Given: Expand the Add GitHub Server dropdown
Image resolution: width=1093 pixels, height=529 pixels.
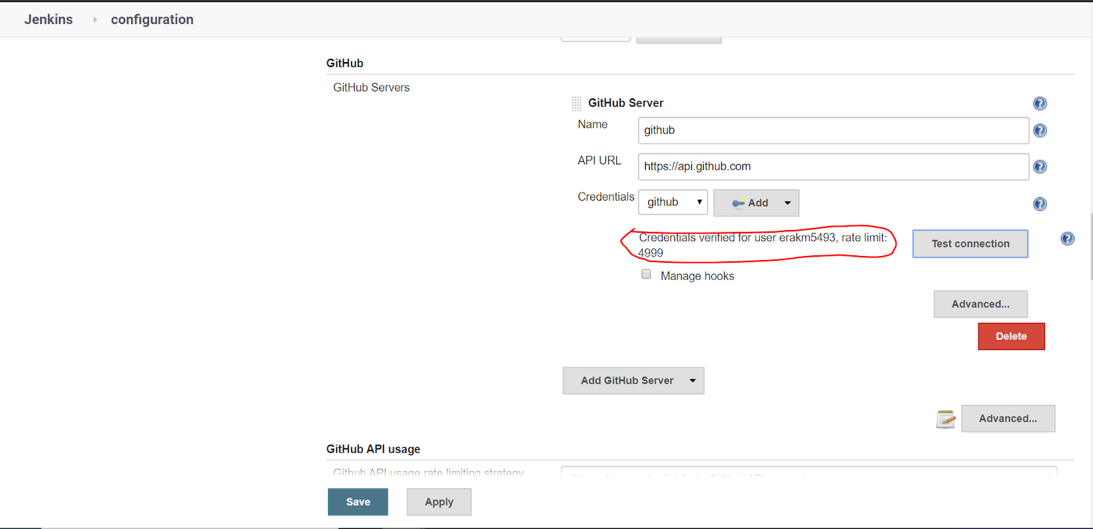Looking at the screenshot, I should click(633, 381).
